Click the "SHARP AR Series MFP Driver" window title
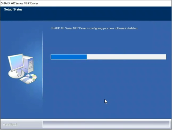Image resolution: width=172 pixels, height=130 pixels. click(x=20, y=3)
